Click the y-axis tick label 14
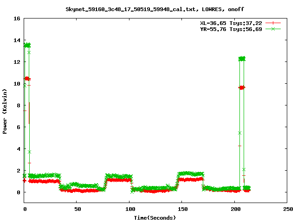The image size is (297, 222). (17, 40)
